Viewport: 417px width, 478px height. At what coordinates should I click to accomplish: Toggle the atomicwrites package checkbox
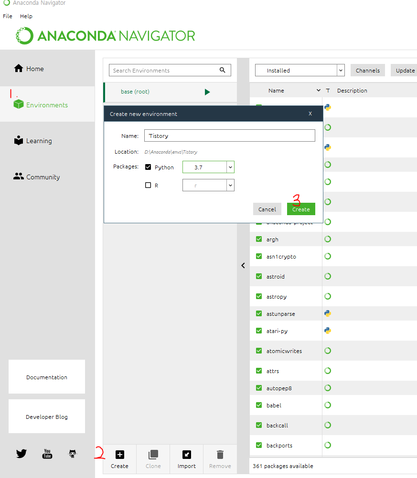click(x=259, y=351)
